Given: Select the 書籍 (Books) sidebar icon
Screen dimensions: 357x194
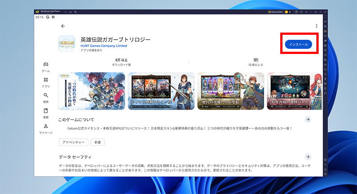Looking at the screenshot, I should click(x=46, y=112).
